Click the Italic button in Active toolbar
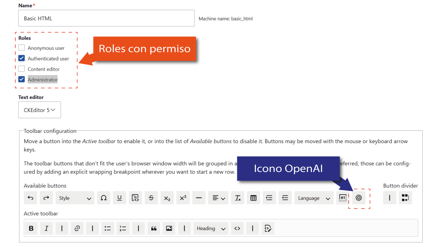 pyautogui.click(x=47, y=228)
